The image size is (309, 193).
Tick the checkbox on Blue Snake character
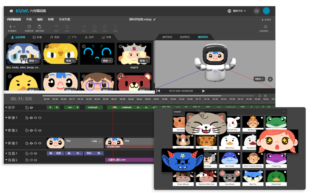click(238, 154)
